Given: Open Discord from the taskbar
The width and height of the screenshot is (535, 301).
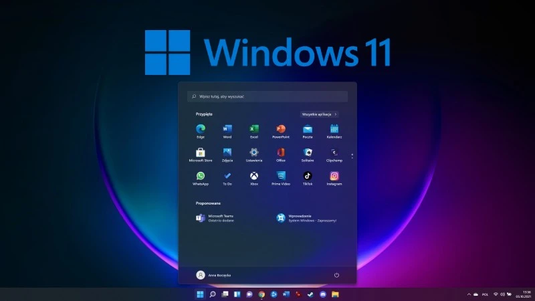Looking at the screenshot, I should (x=323, y=294).
